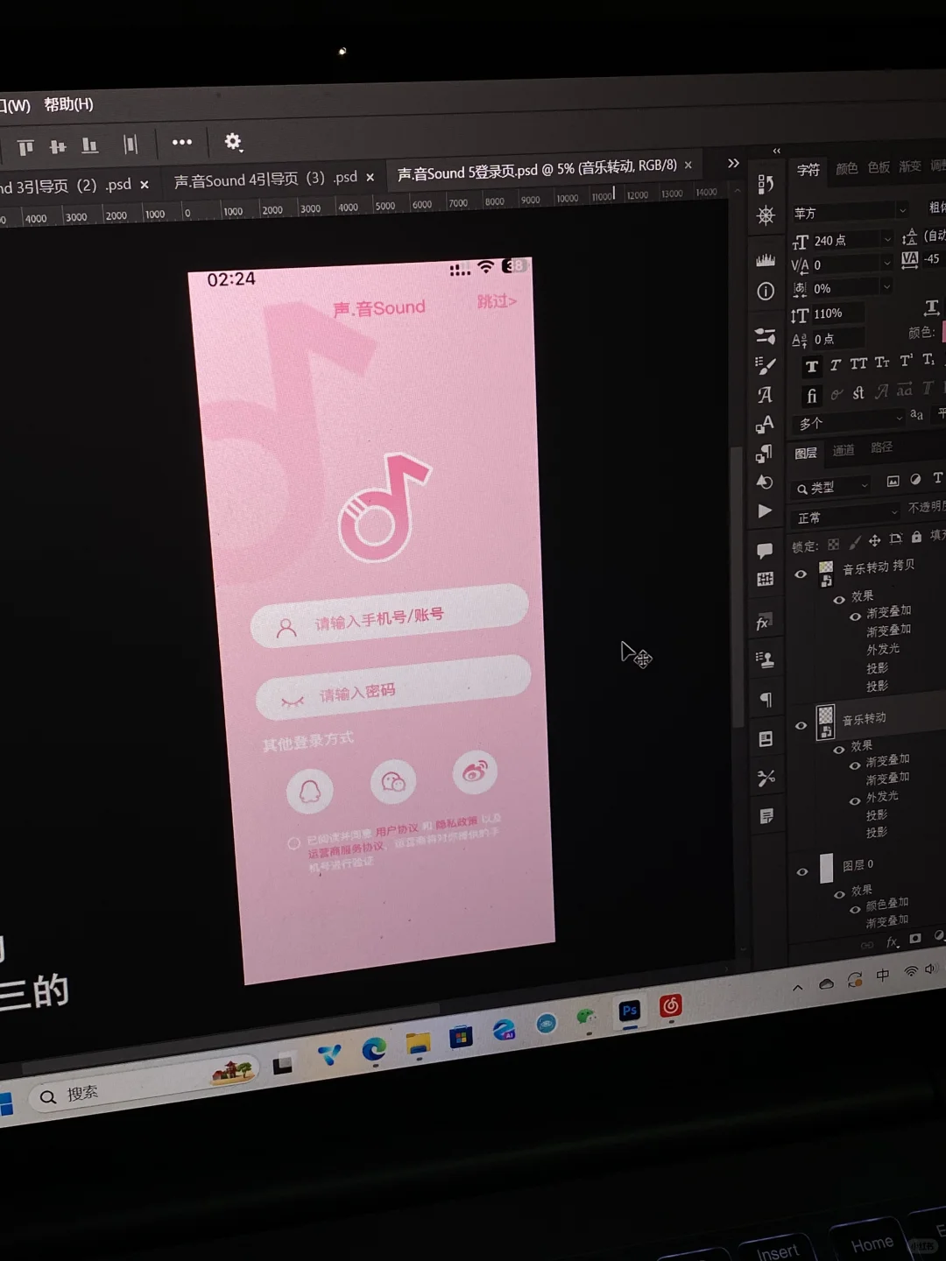Click the Lock All padlock in the Layers panel
Viewport: 946px width, 1261px height.
tap(916, 538)
